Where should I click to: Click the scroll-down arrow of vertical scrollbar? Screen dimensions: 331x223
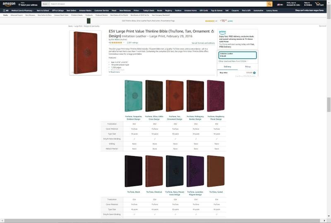click(329, 216)
